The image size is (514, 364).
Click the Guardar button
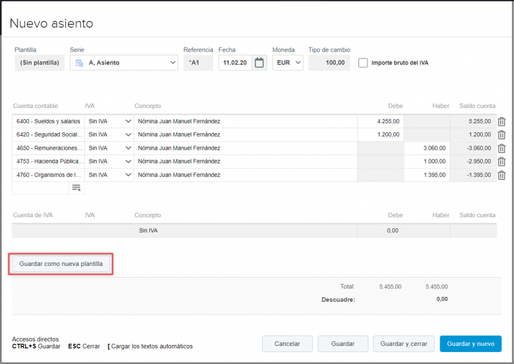(x=343, y=344)
